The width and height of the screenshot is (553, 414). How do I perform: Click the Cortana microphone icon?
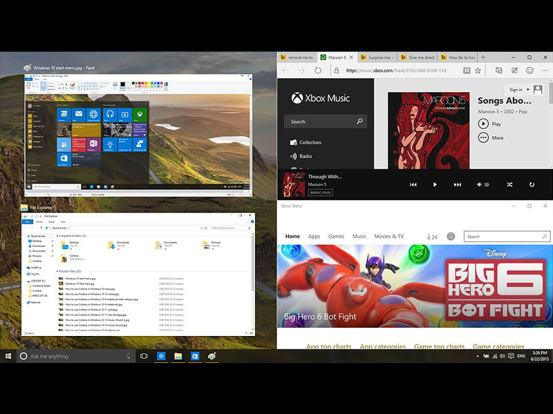pos(129,356)
